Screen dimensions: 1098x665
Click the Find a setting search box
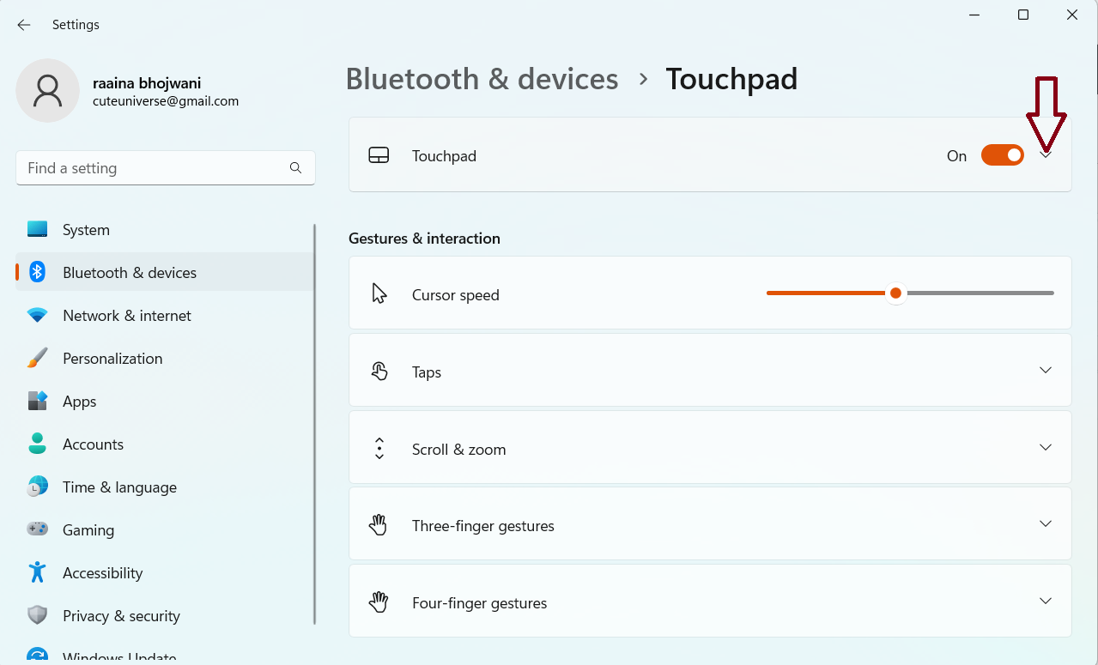[155, 168]
